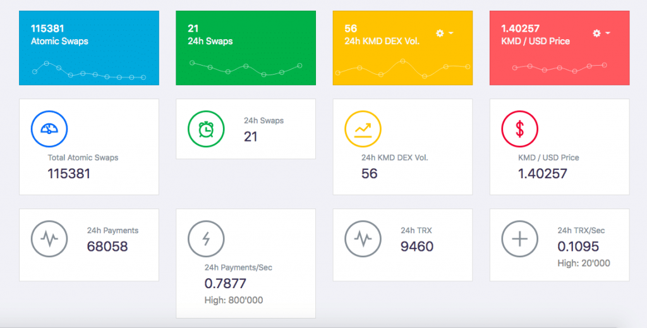The height and width of the screenshot is (328, 647).
Task: Click '115381' under Total Atomic Swaps
Action: [69, 174]
